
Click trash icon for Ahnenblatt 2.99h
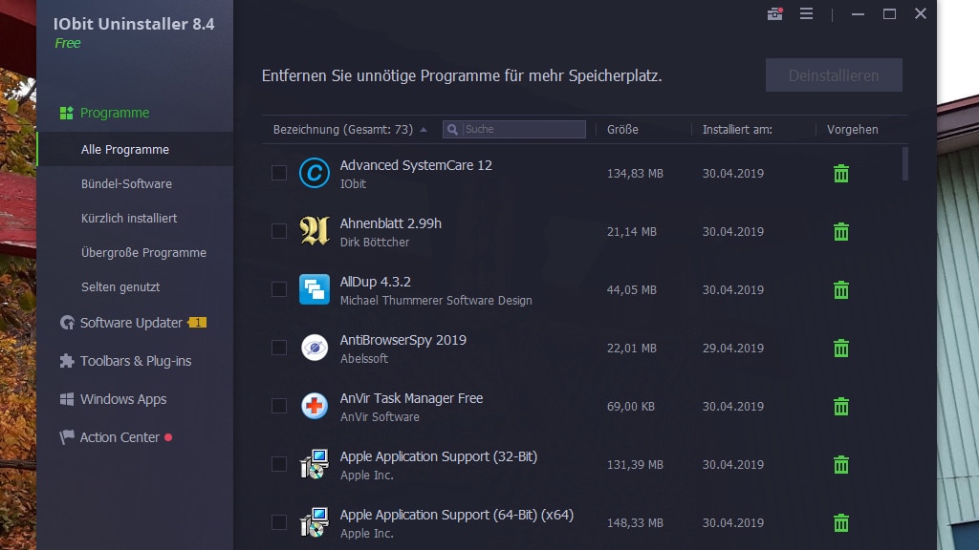(x=841, y=231)
